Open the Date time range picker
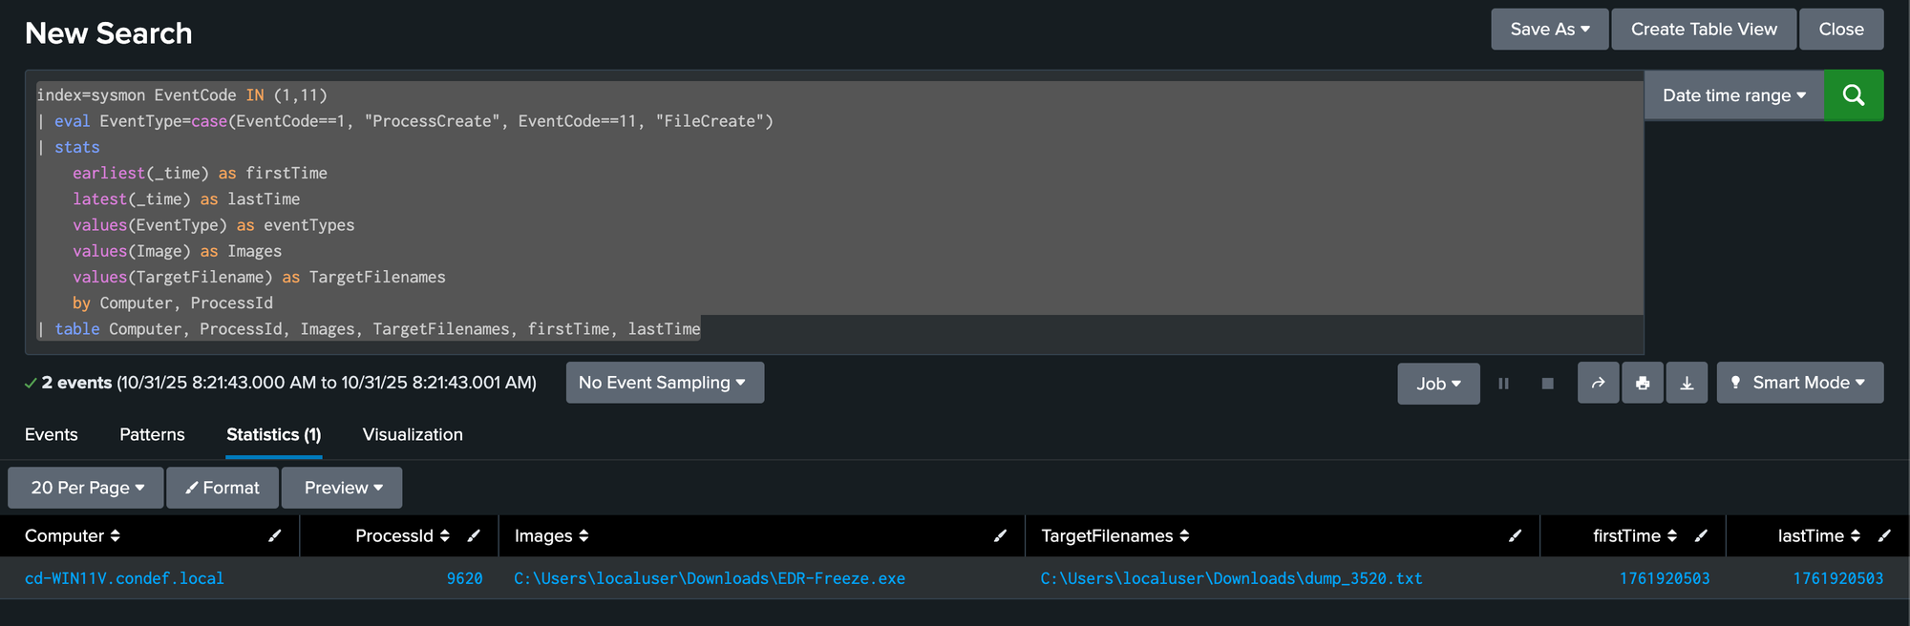 1733,95
